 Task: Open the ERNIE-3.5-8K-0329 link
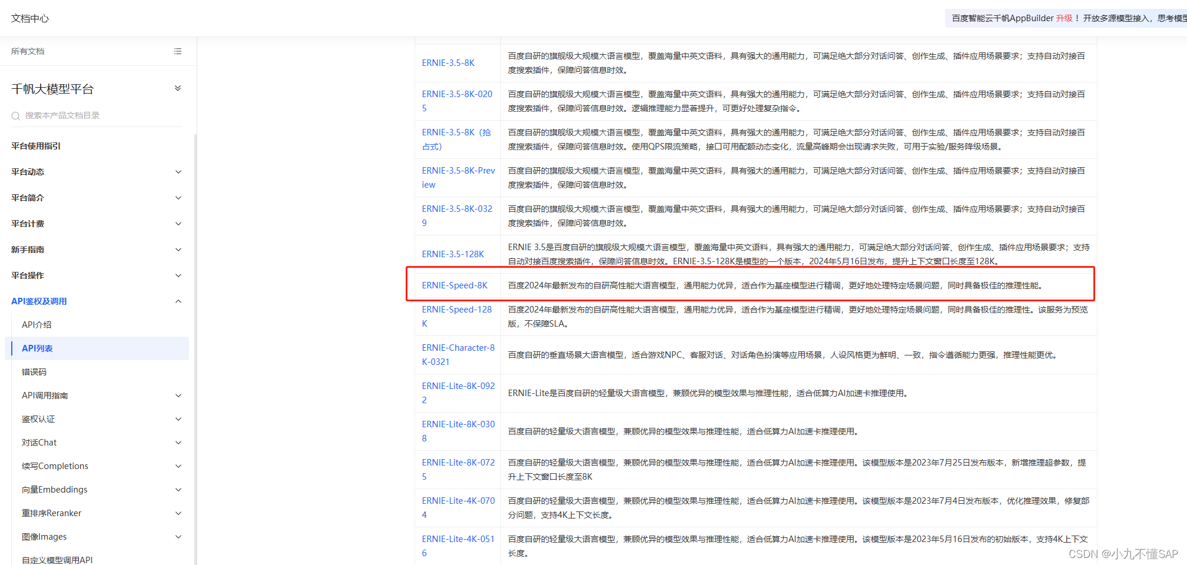[x=457, y=216]
